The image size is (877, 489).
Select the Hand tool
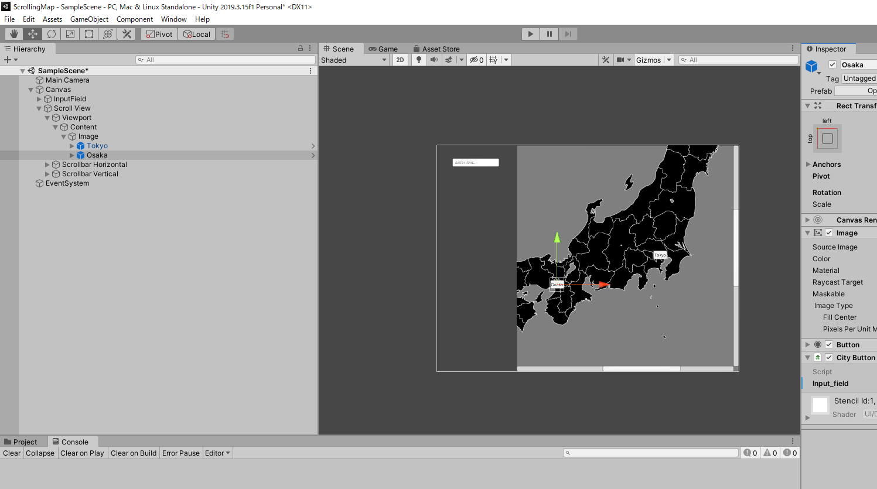tap(14, 34)
